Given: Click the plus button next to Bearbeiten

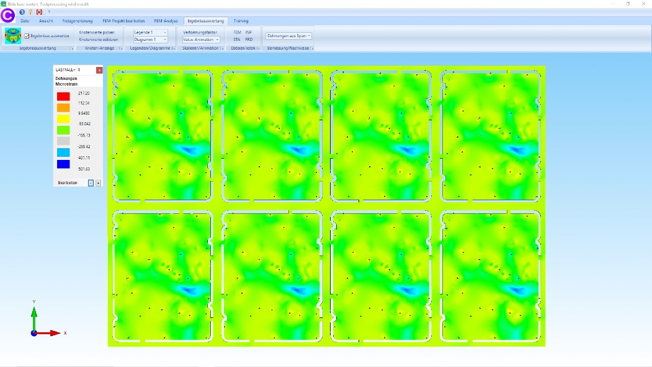Looking at the screenshot, I should [x=98, y=183].
